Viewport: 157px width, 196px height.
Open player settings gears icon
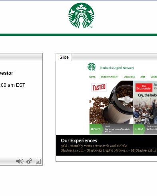point(29,161)
